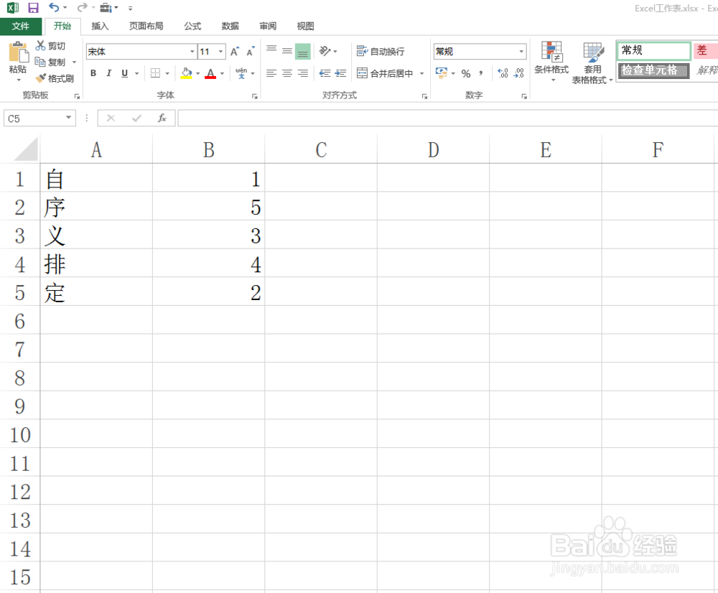Open Conditional Formatting icon
Viewport: 718px width, 593px height.
(551, 51)
